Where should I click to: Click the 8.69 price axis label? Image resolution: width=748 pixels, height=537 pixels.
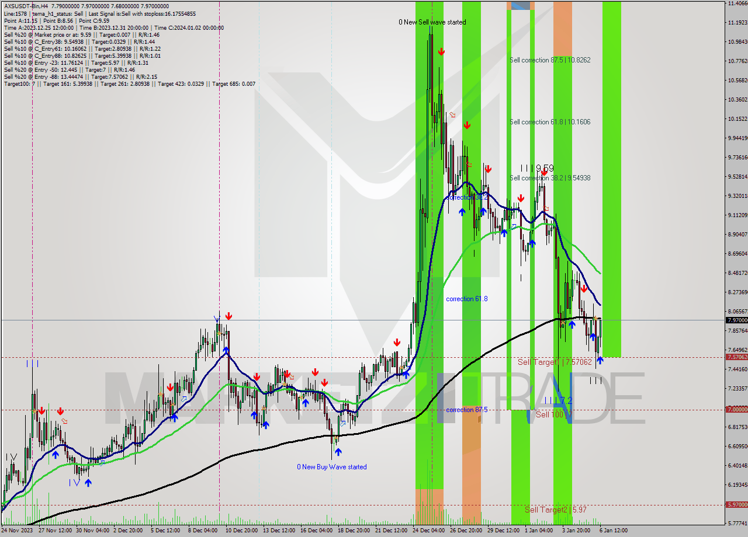737,254
